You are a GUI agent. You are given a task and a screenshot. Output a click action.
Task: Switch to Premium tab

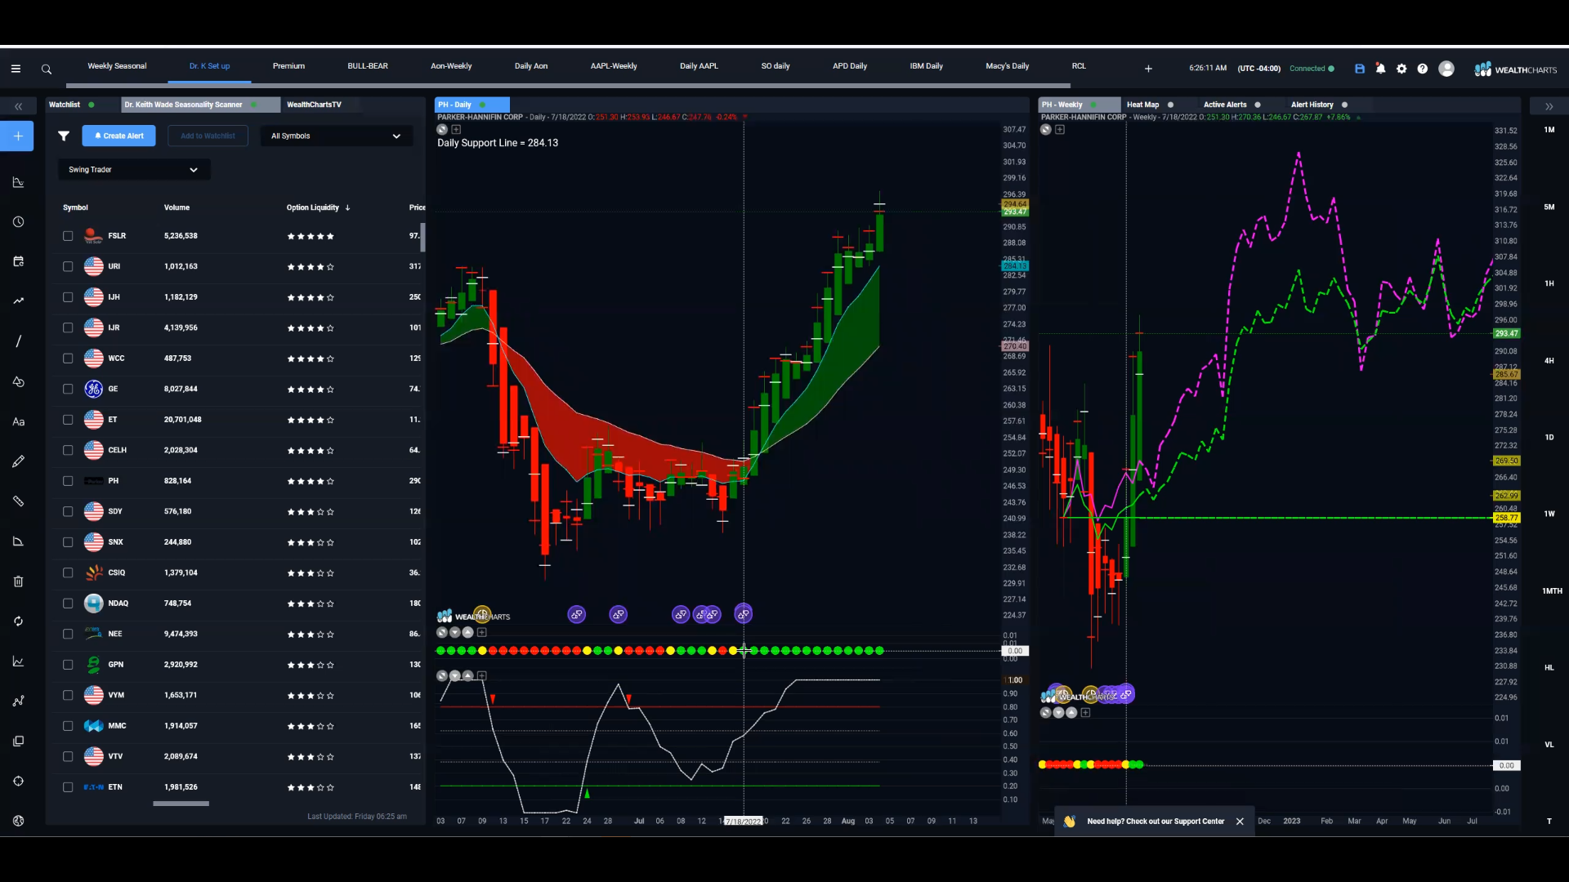click(x=288, y=66)
